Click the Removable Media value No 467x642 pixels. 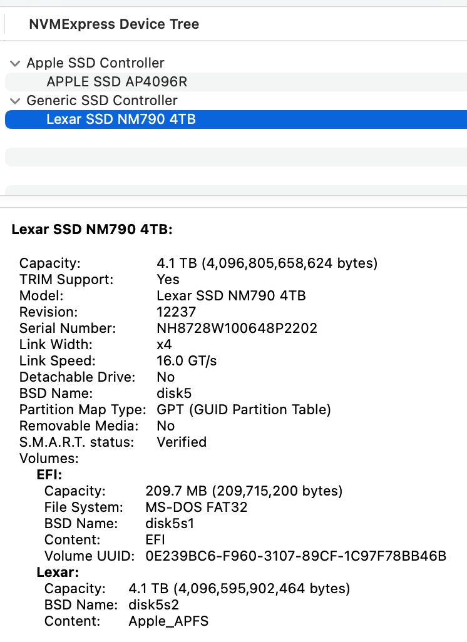(x=165, y=426)
